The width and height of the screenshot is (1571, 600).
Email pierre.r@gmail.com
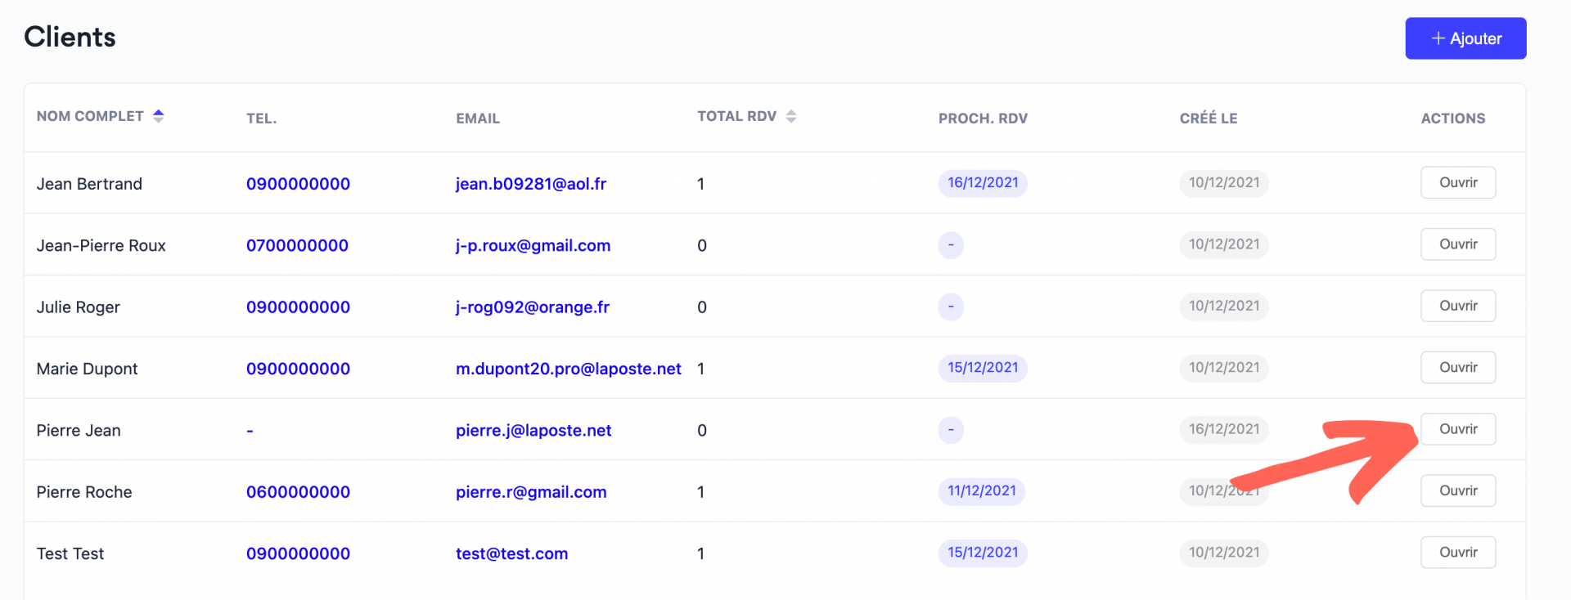531,492
